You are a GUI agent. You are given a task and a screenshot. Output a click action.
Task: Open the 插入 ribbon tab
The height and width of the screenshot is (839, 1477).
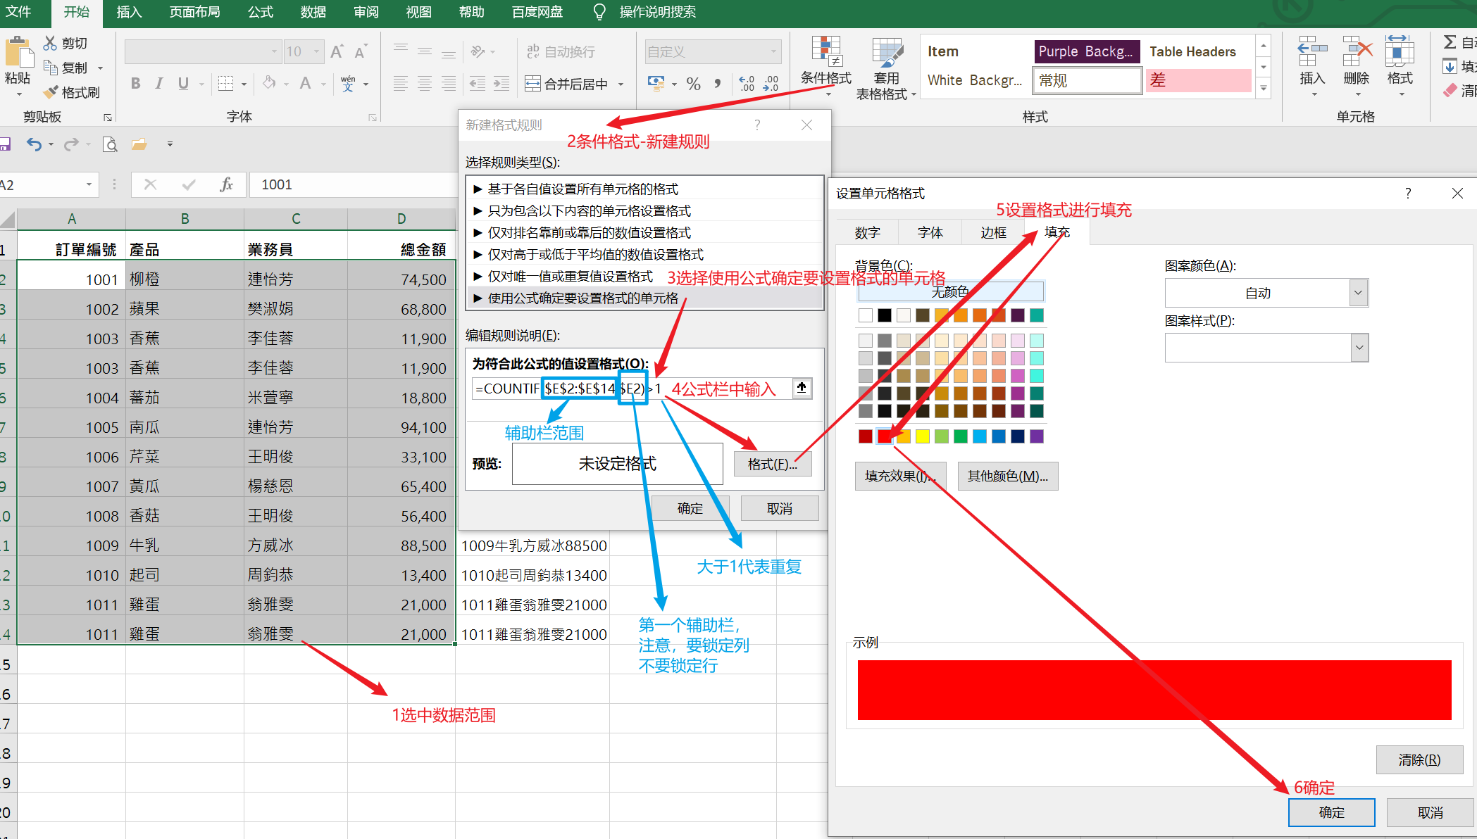[x=129, y=12]
